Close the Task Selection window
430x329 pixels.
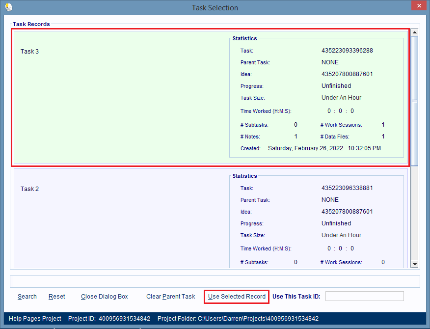coord(417,7)
